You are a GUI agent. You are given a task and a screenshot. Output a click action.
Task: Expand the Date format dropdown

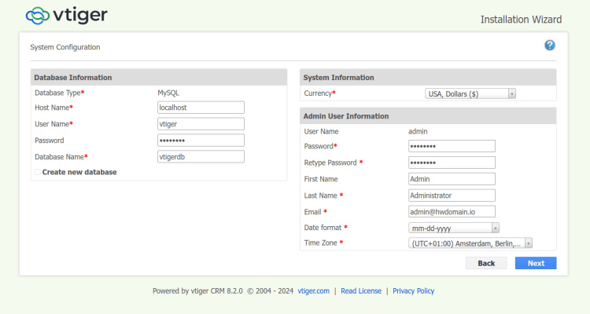455,228
